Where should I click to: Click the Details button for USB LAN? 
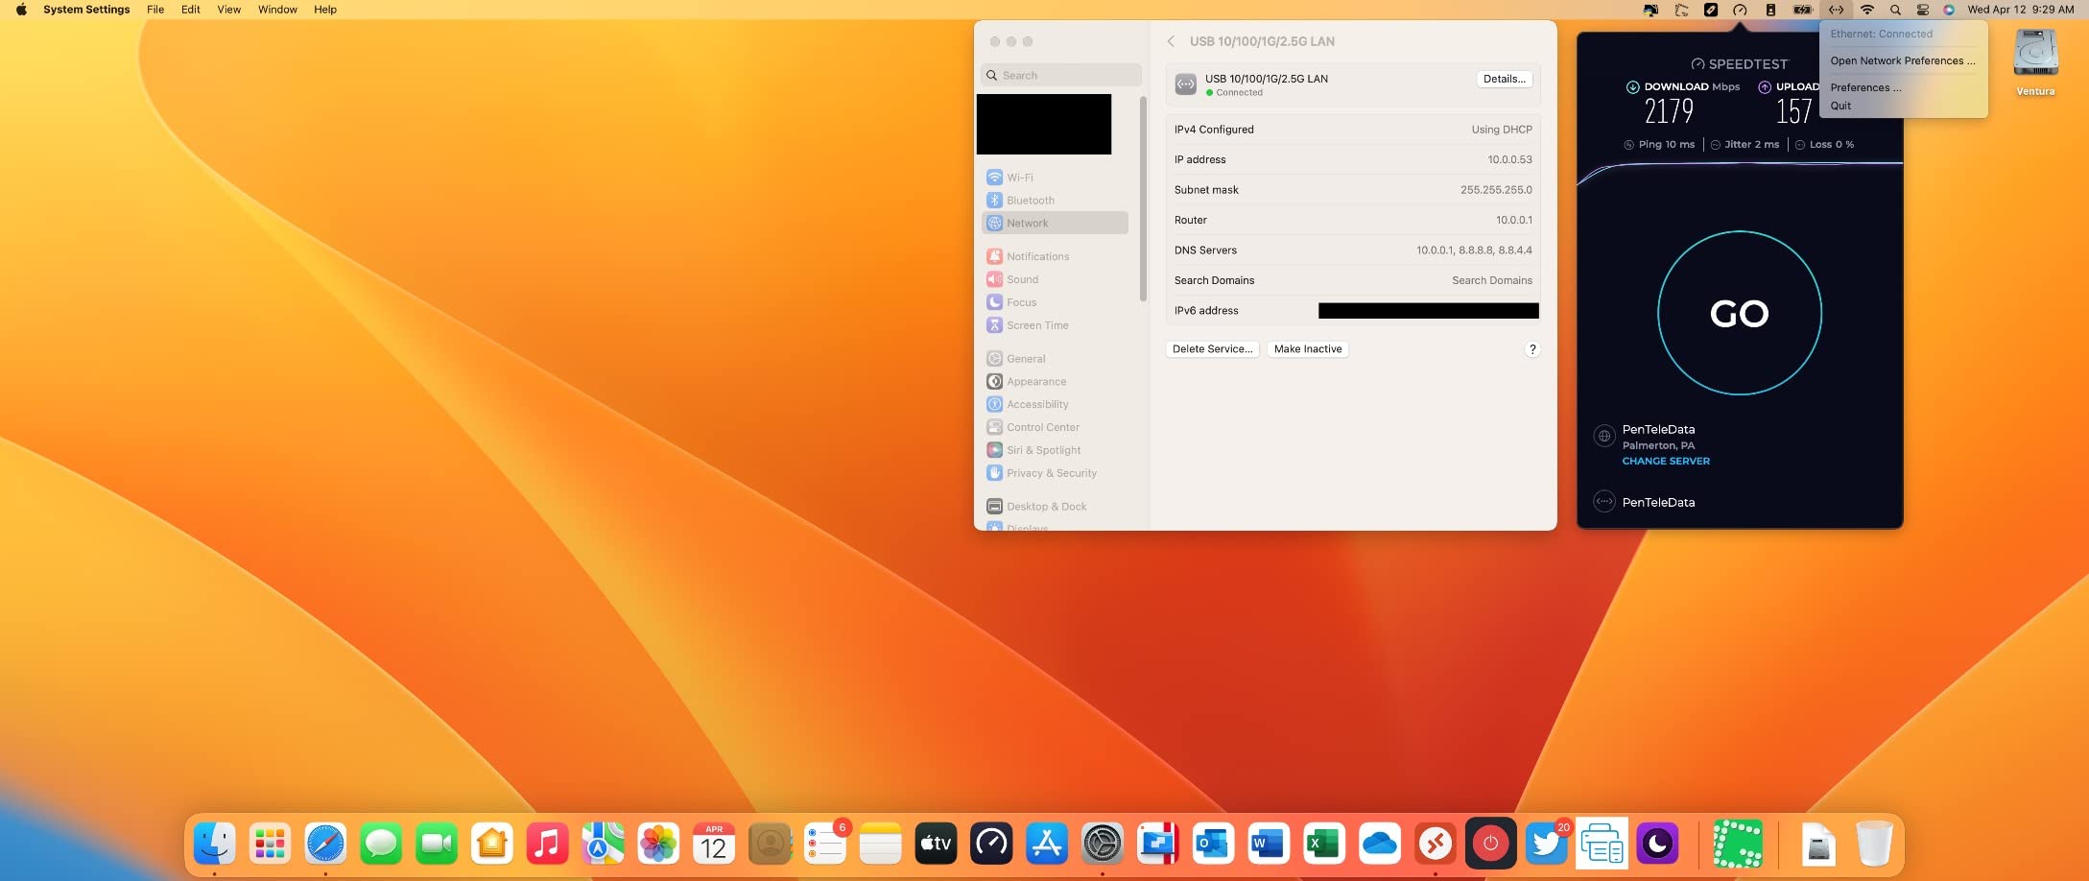tap(1504, 79)
